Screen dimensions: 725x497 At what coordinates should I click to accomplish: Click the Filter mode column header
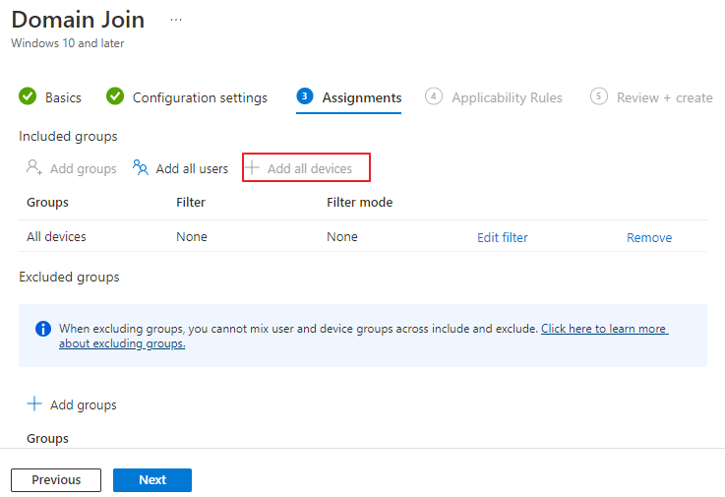click(x=359, y=202)
